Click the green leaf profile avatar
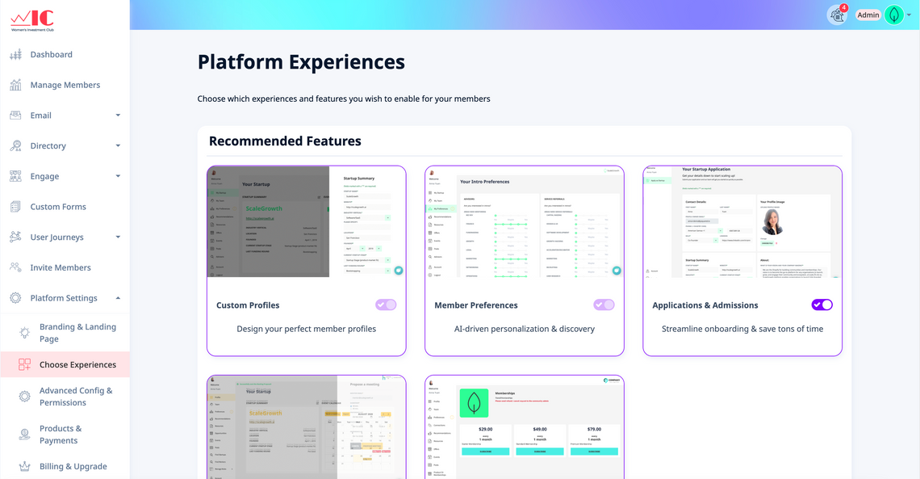Image resolution: width=920 pixels, height=479 pixels. tap(893, 15)
